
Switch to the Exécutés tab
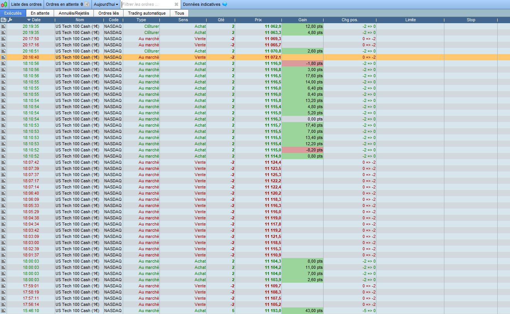pos(13,13)
